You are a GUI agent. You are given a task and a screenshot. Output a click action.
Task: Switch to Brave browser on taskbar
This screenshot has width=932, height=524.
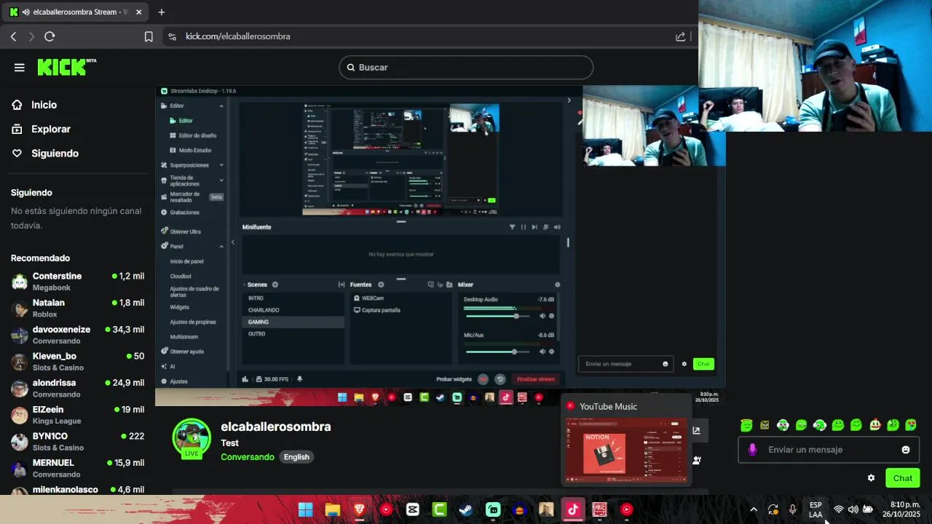coord(359,509)
